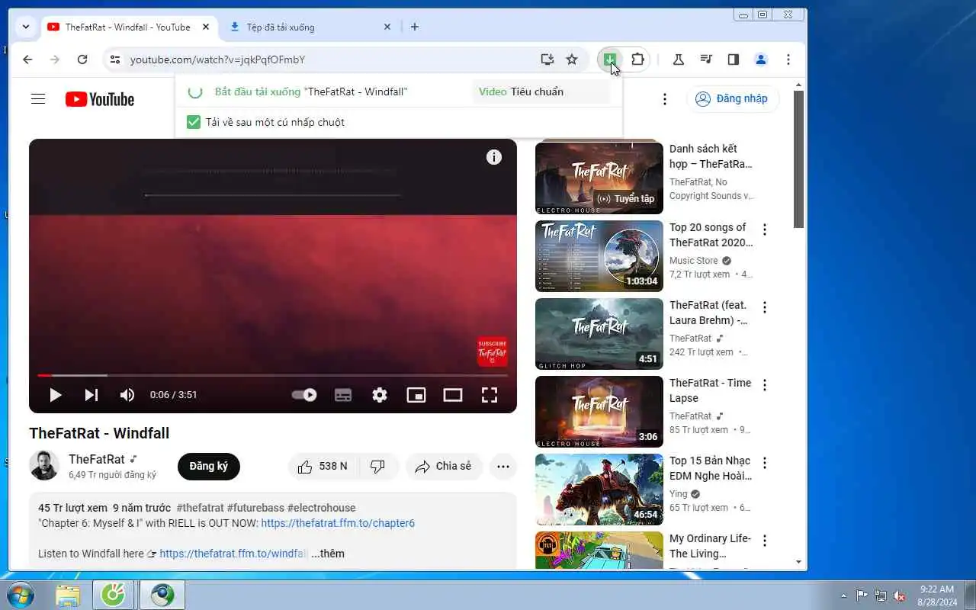Switch to theater mode
Viewport: 976px width, 610px height.
[x=453, y=395]
